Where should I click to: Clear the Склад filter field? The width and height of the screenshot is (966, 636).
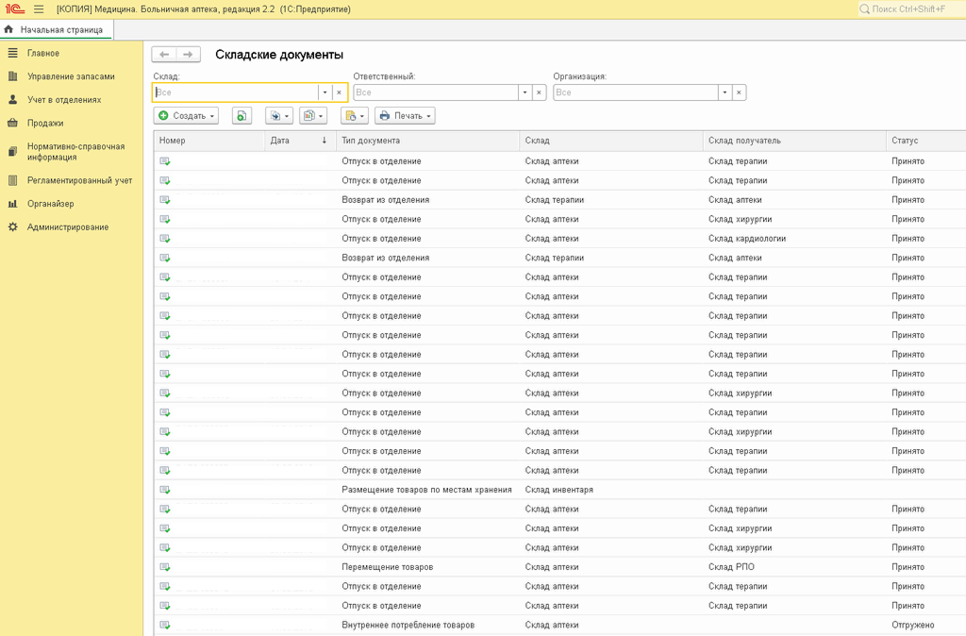(340, 92)
